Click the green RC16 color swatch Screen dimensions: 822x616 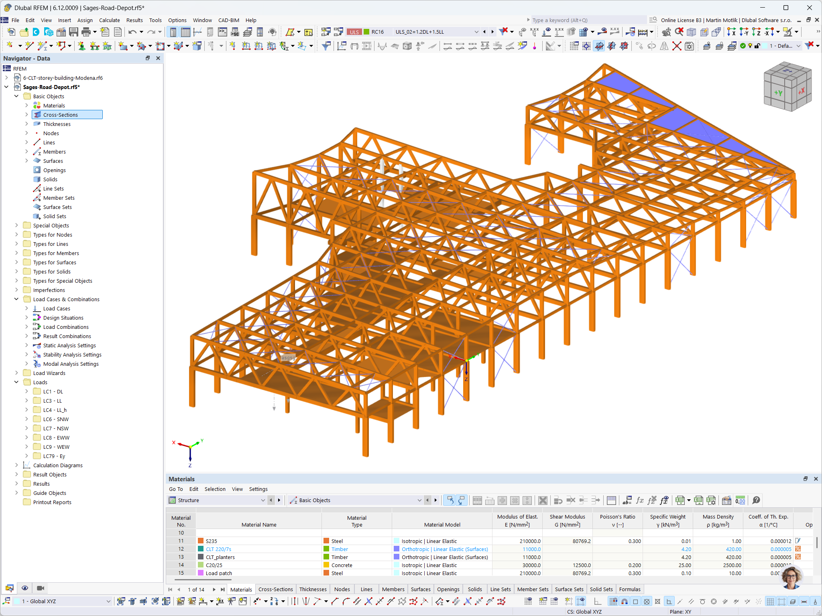click(366, 32)
